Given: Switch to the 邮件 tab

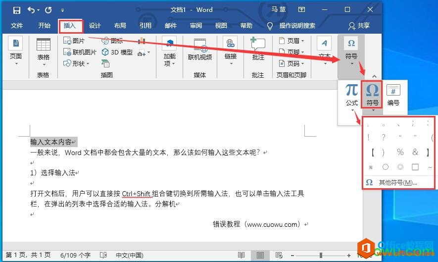Looking at the screenshot, I should (171, 26).
